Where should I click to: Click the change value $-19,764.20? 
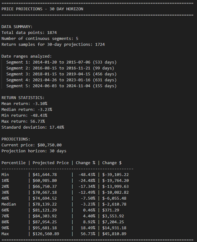[115, 181]
